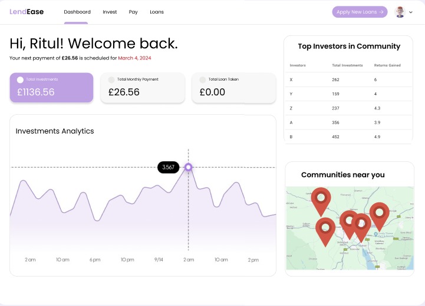This screenshot has width=425, height=306.
Task: Go to the Invest tab
Action: (110, 12)
